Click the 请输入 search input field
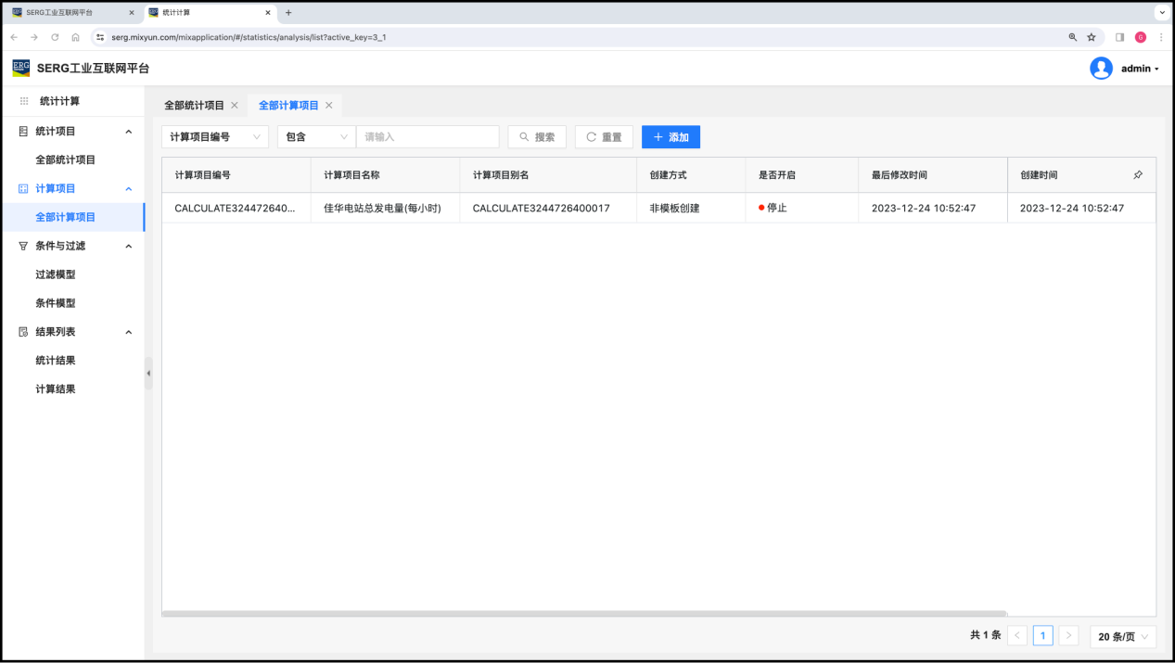 pos(428,137)
